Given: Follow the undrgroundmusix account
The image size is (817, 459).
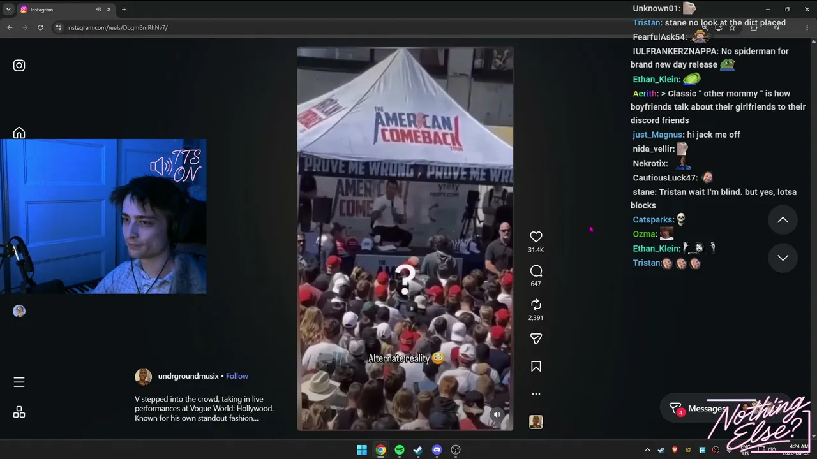Looking at the screenshot, I should pos(237,376).
